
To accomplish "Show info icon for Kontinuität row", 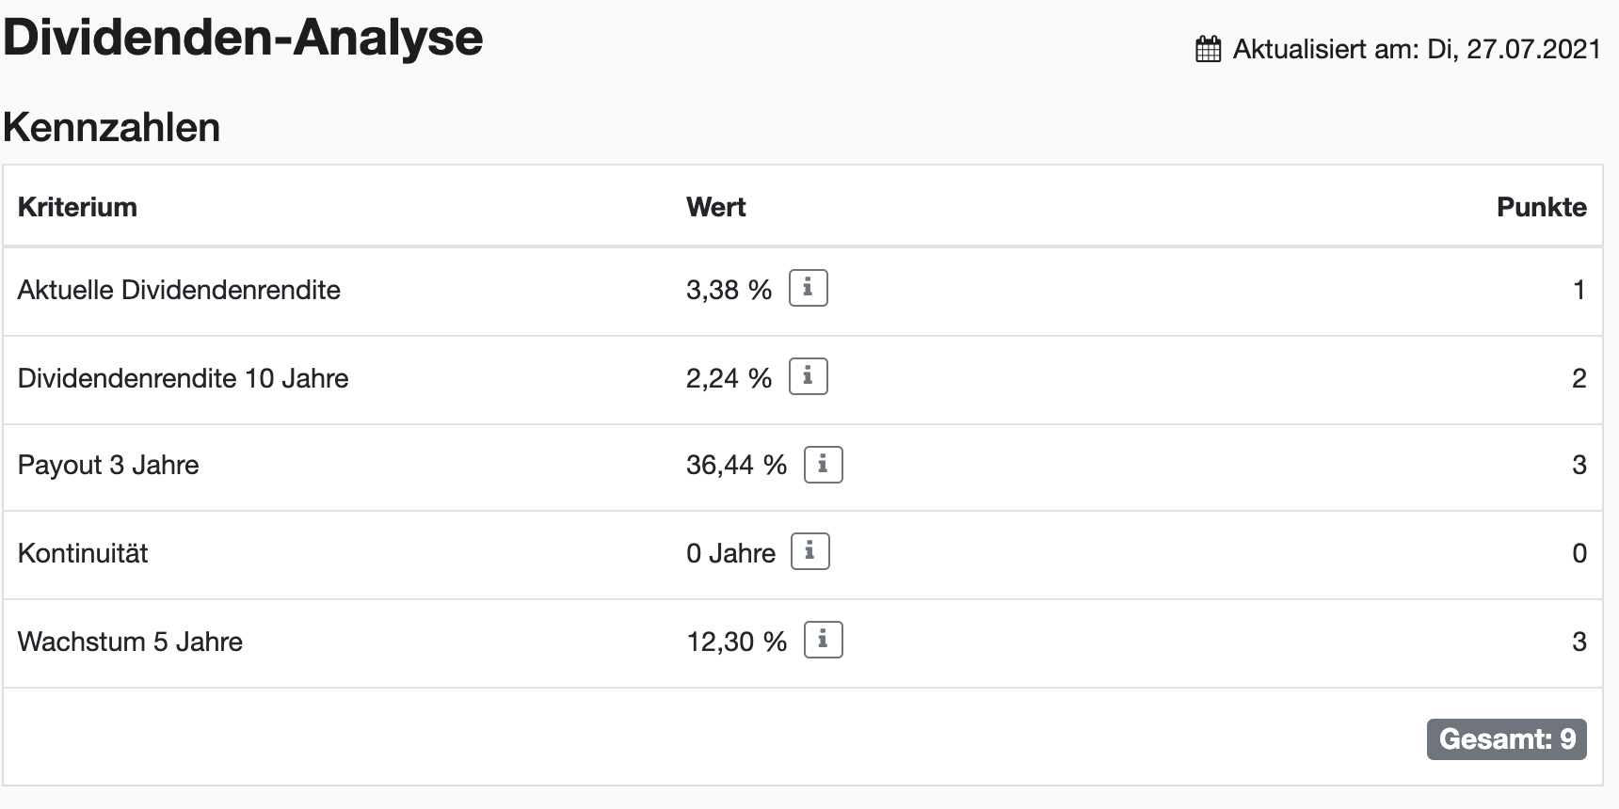I will pos(809,551).
